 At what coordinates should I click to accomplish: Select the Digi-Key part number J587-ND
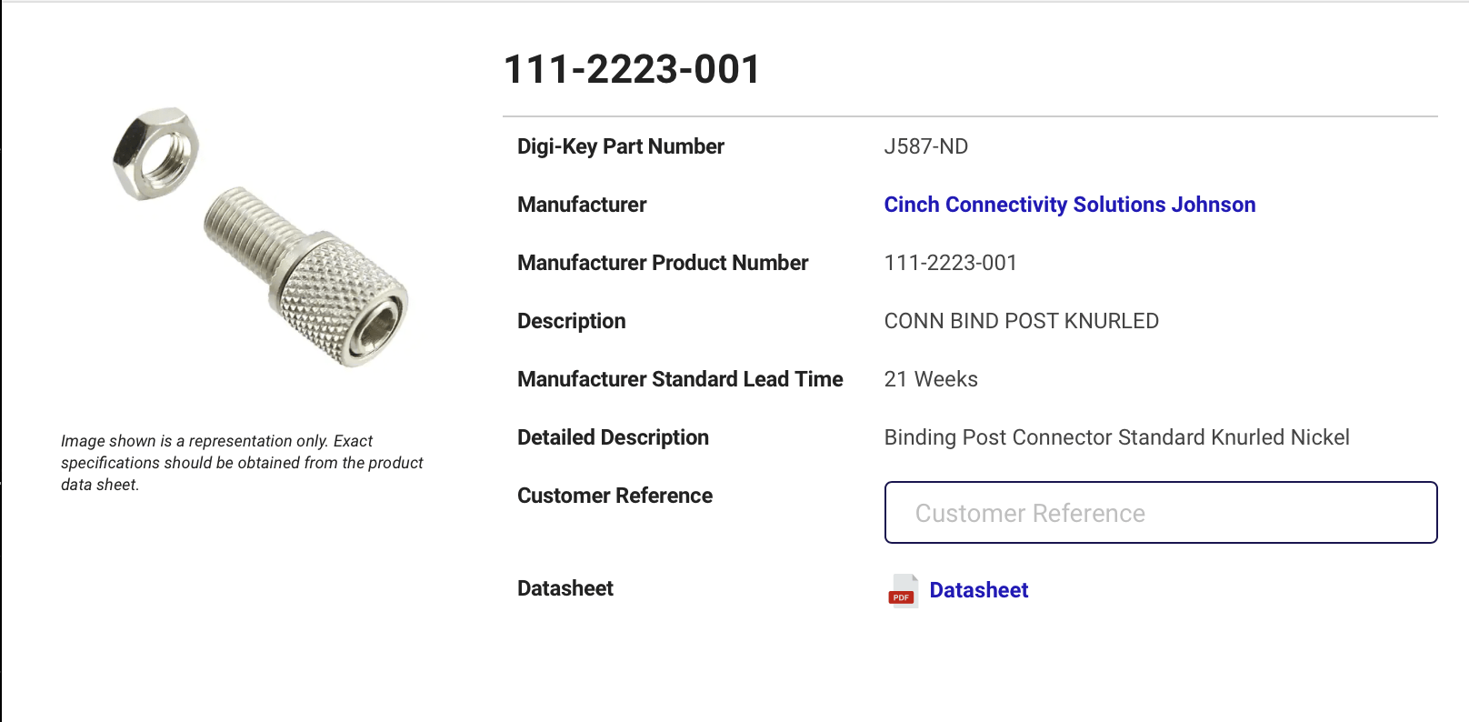925,146
